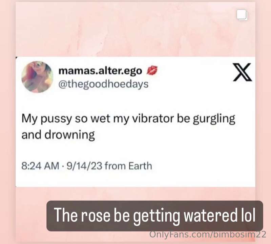Tap the "The rose be getting watered lol" caption
Viewport: 271px width, 244px height.
[x=155, y=216]
